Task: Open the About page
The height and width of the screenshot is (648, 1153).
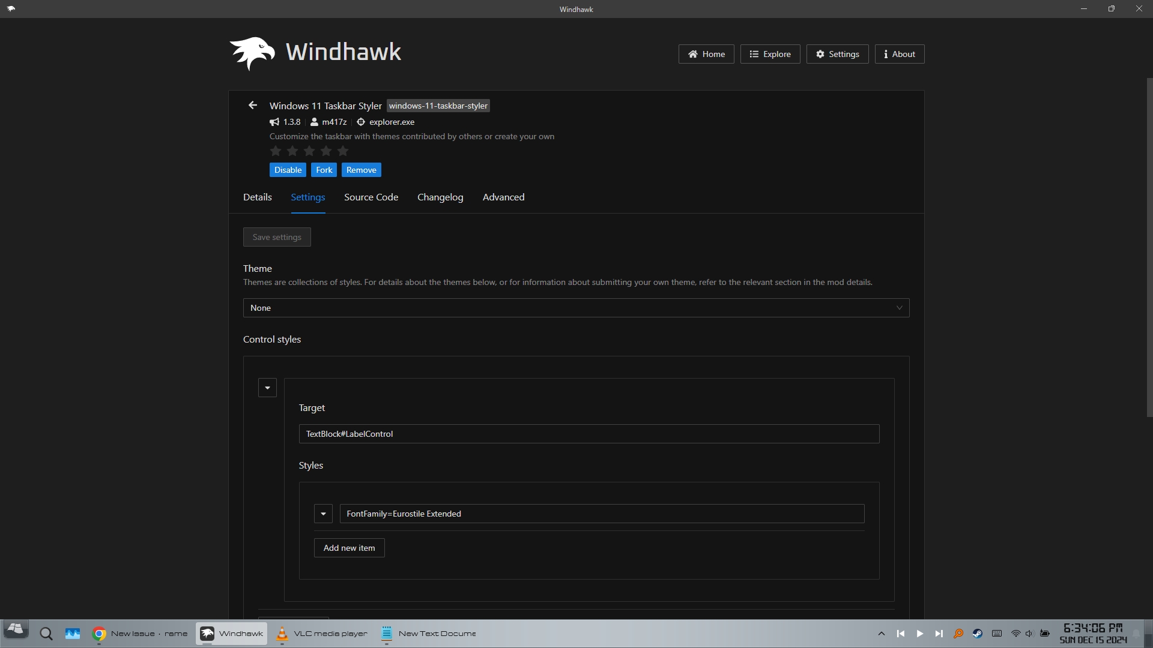Action: [899, 53]
